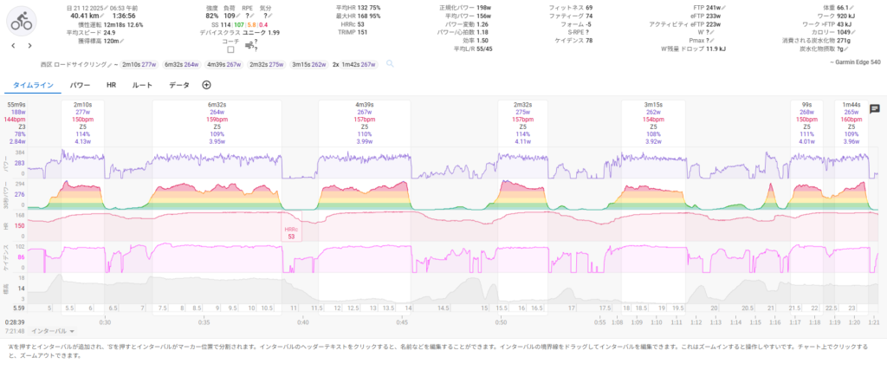
Task: Toggle the コーチ checkbox
Action: (x=230, y=50)
